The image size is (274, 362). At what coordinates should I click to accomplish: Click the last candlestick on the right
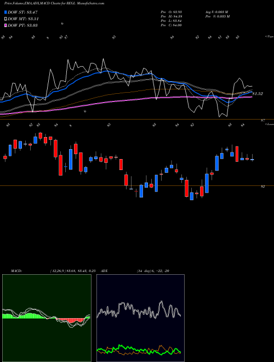(x=252, y=159)
